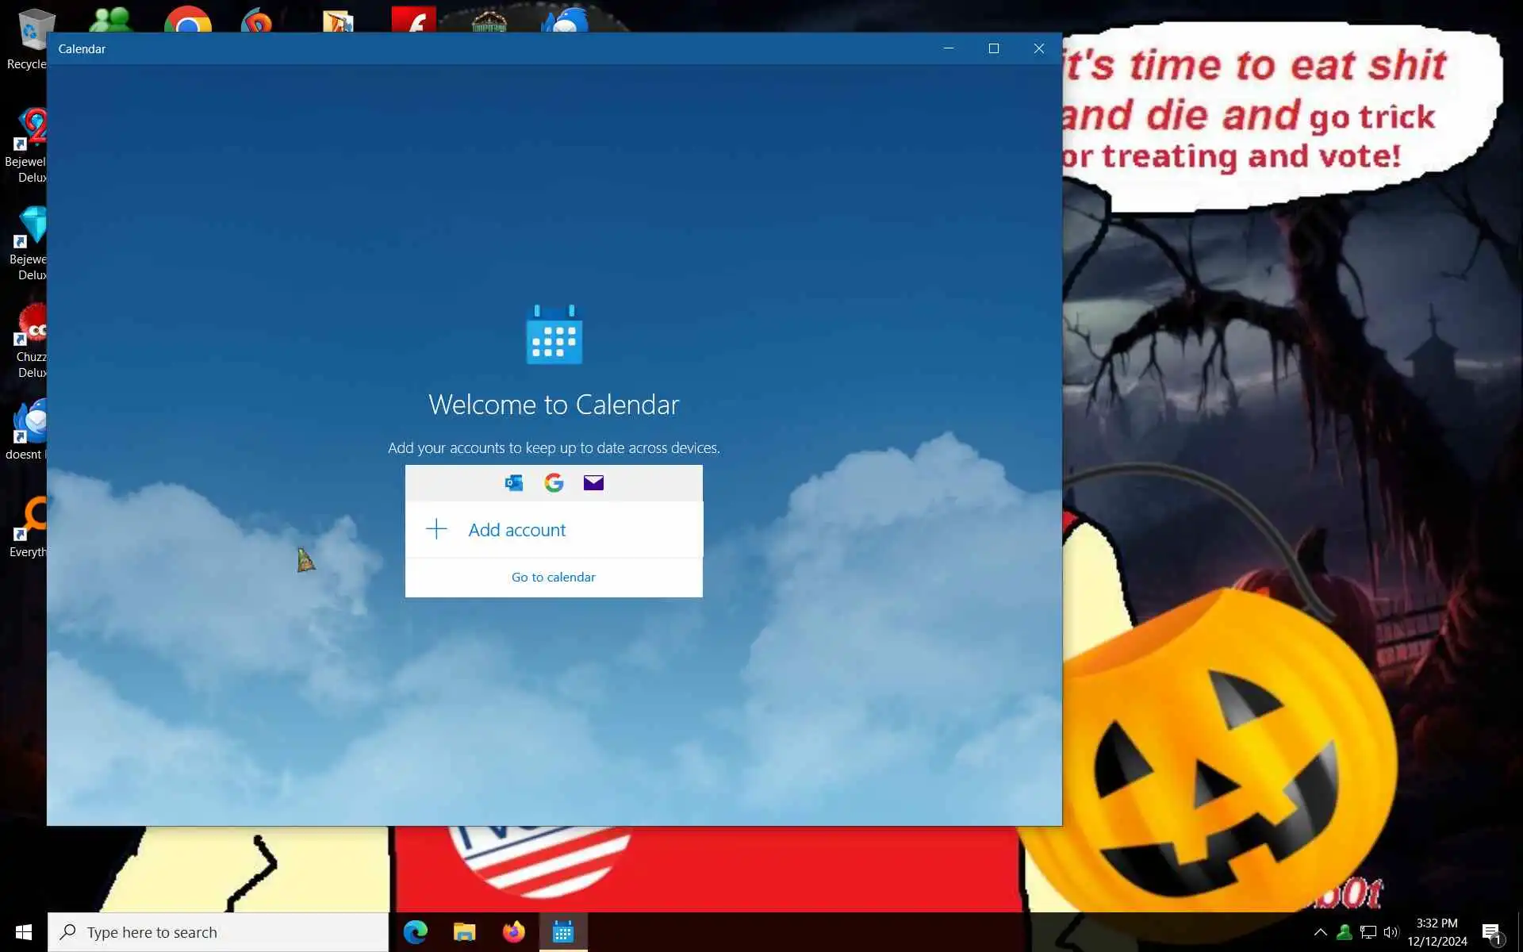This screenshot has height=952, width=1523.
Task: Open Microsoft Edge from the taskbar
Action: (x=415, y=932)
